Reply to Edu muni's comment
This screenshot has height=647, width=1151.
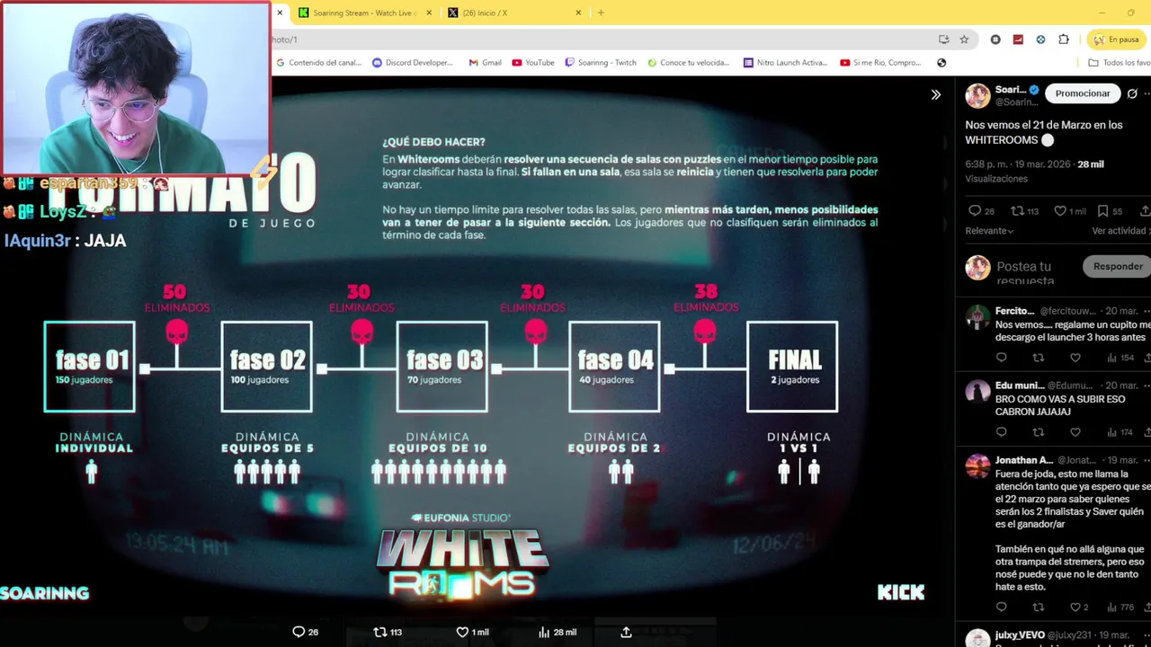coord(1001,432)
